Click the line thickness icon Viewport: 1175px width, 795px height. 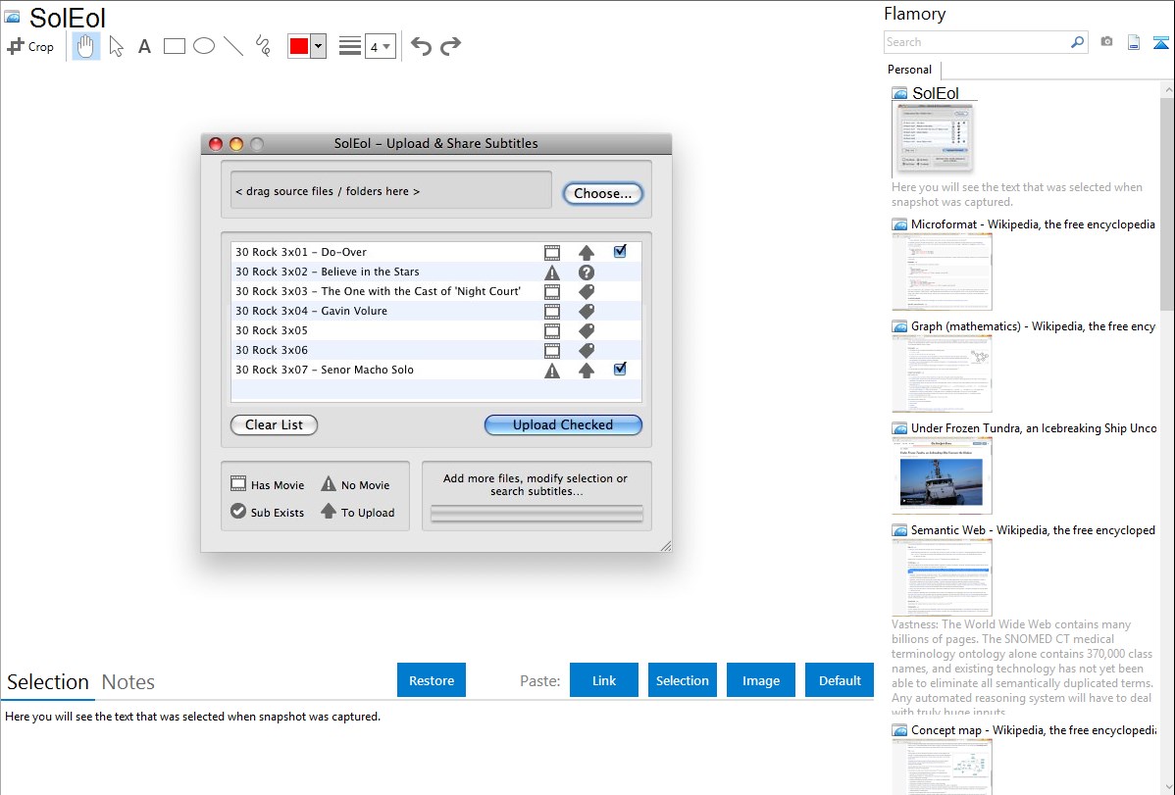(x=350, y=46)
